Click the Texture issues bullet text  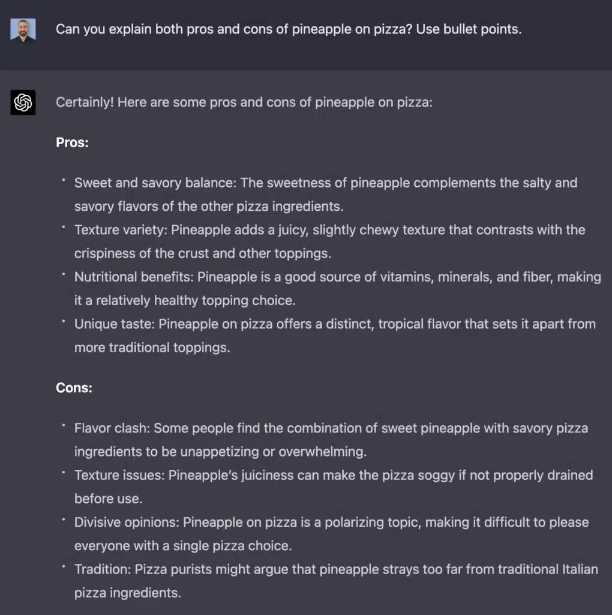[334, 486]
